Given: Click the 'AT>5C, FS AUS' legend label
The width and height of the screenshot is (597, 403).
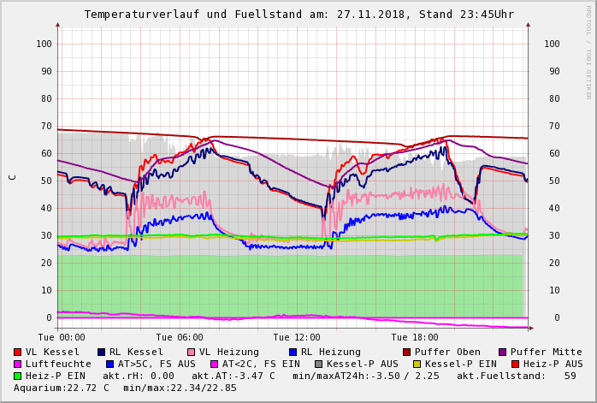Looking at the screenshot, I should 157,364.
